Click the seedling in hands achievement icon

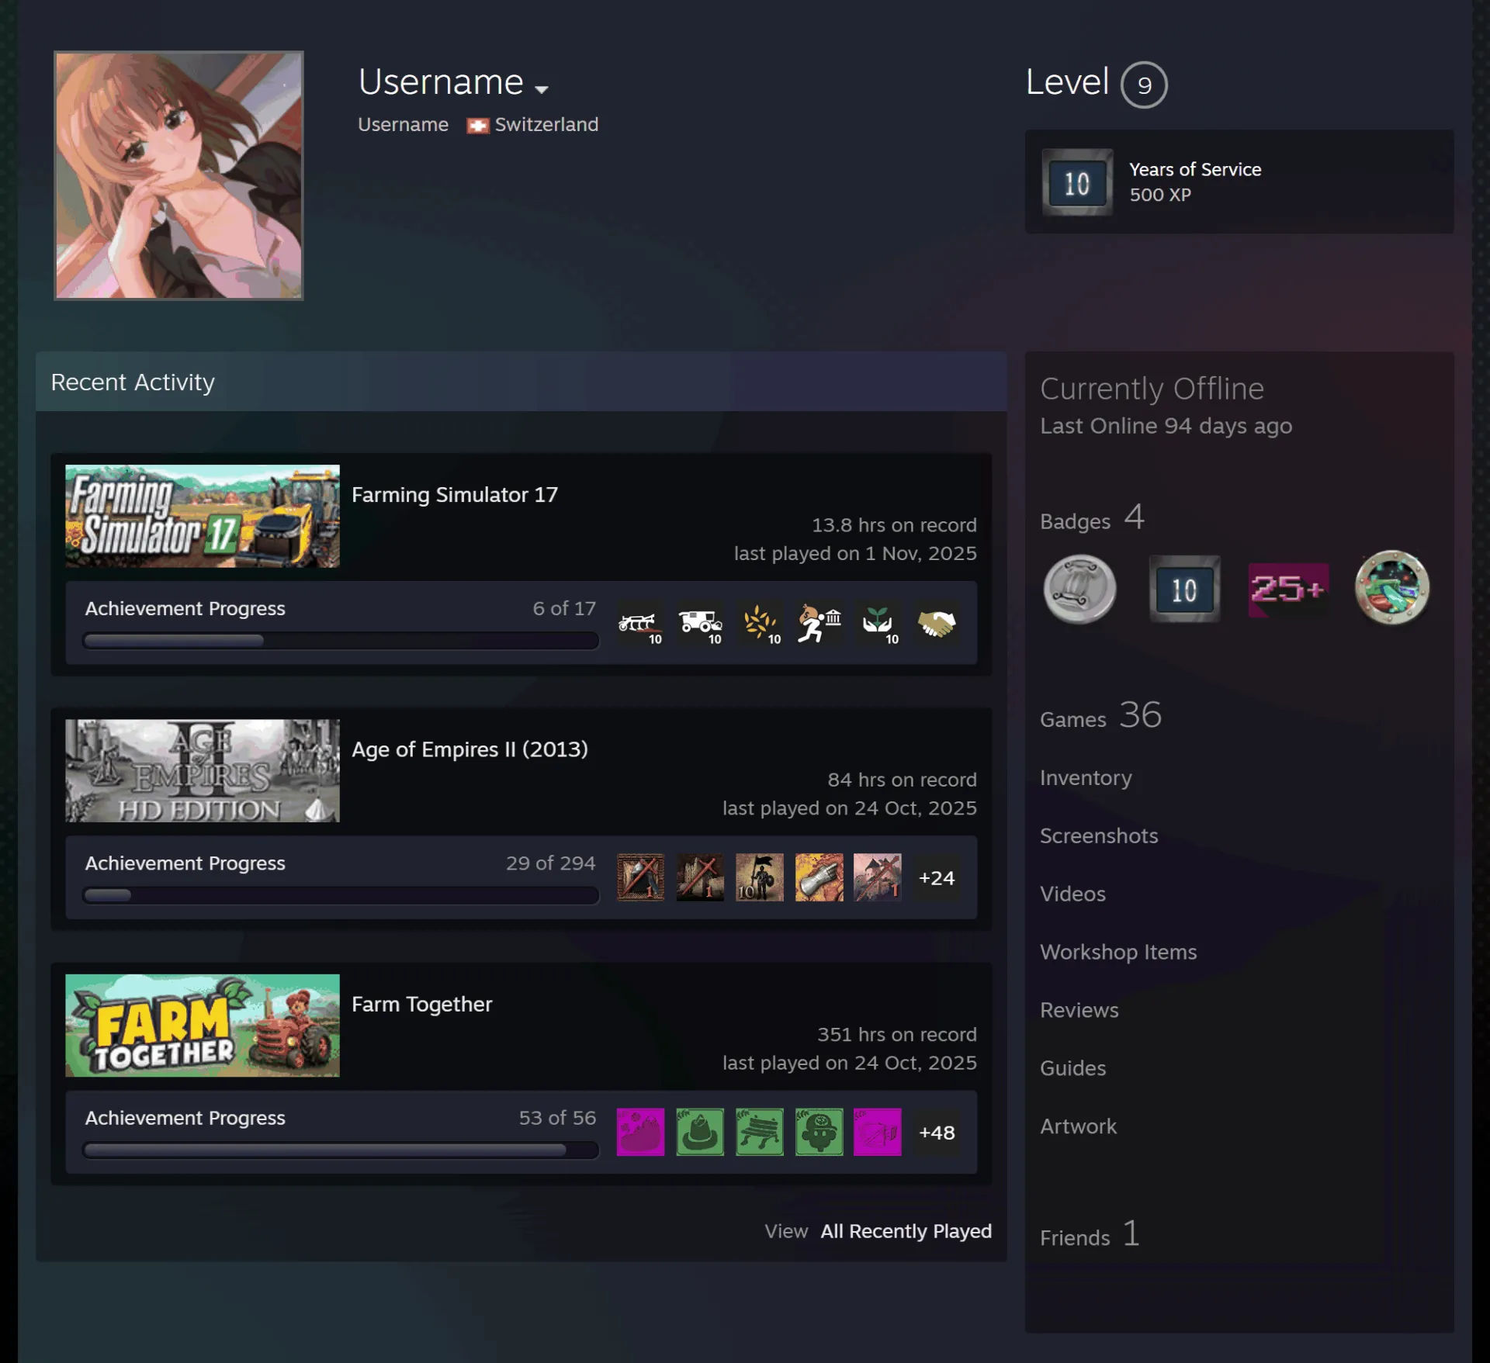(878, 623)
